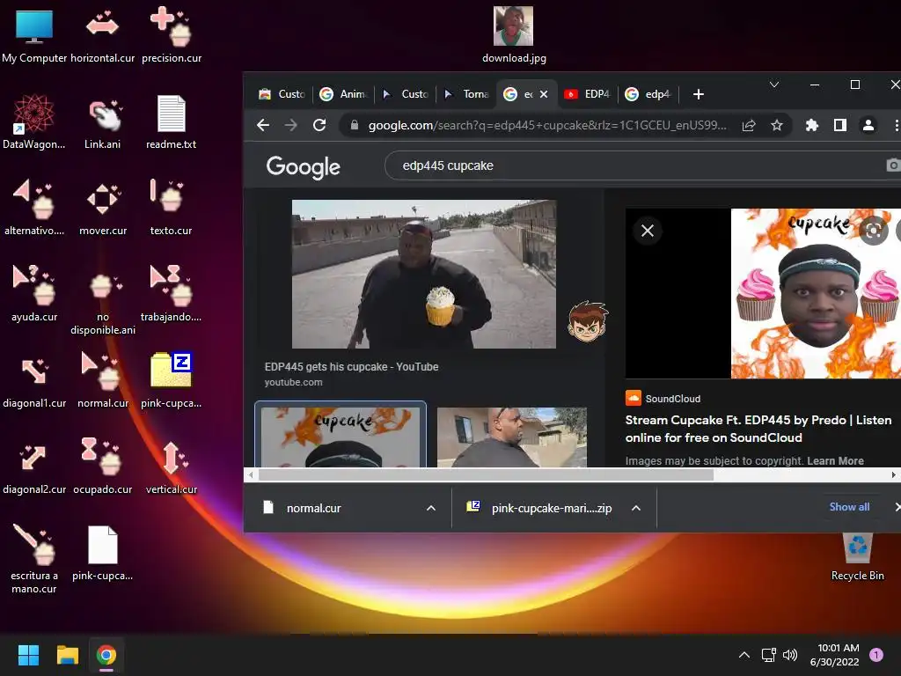This screenshot has width=901, height=676.
Task: Expand pink-cupcake zip download options
Action: point(636,508)
